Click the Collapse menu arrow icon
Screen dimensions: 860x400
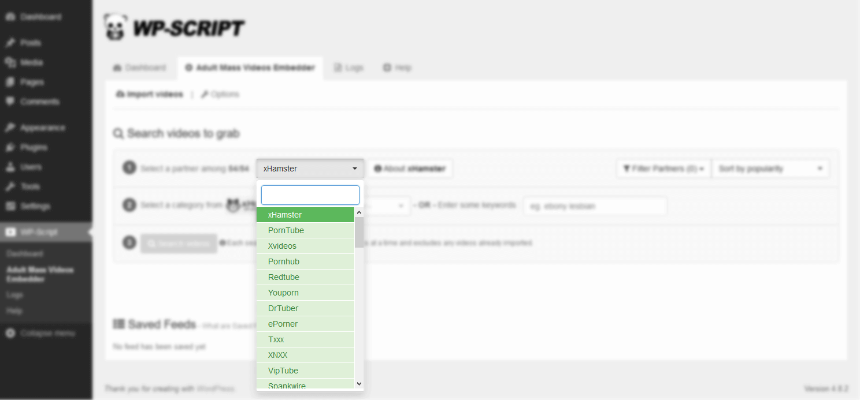pos(10,334)
